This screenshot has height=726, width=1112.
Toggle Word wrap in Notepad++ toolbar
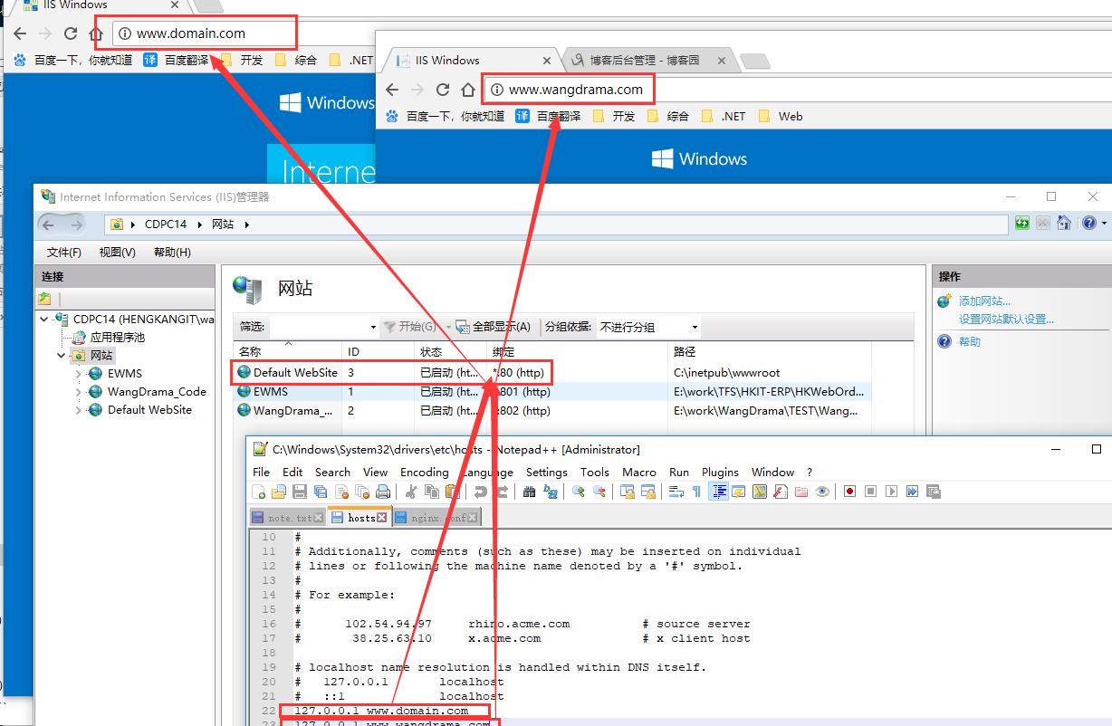pyautogui.click(x=676, y=492)
